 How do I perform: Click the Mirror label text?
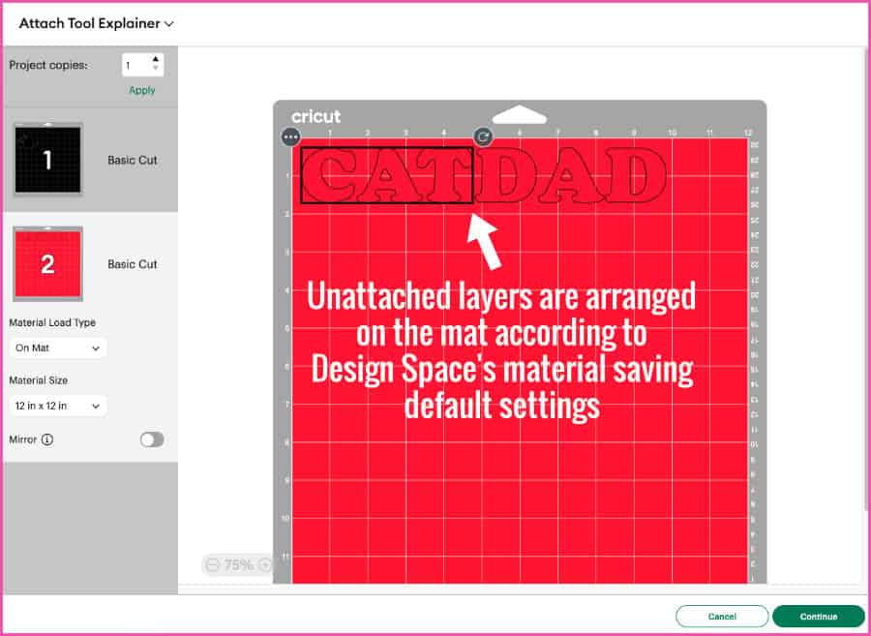[23, 439]
